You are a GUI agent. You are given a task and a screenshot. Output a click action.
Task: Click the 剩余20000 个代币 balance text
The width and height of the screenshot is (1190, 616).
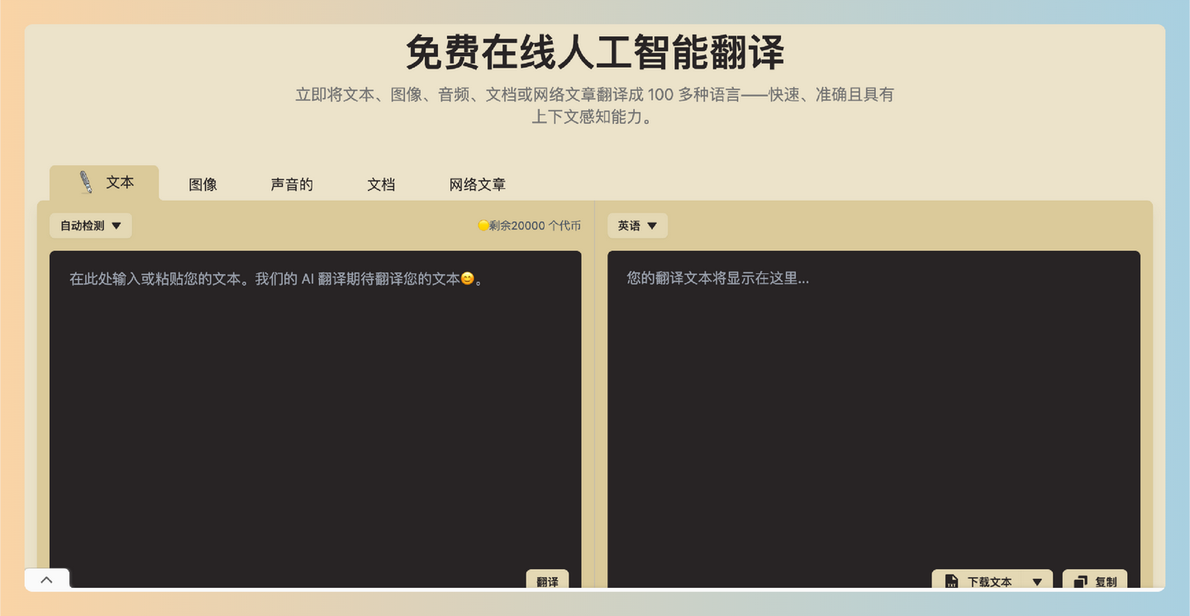pyautogui.click(x=535, y=225)
